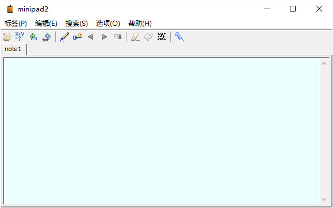Click the book with glasses icon

click(47, 37)
